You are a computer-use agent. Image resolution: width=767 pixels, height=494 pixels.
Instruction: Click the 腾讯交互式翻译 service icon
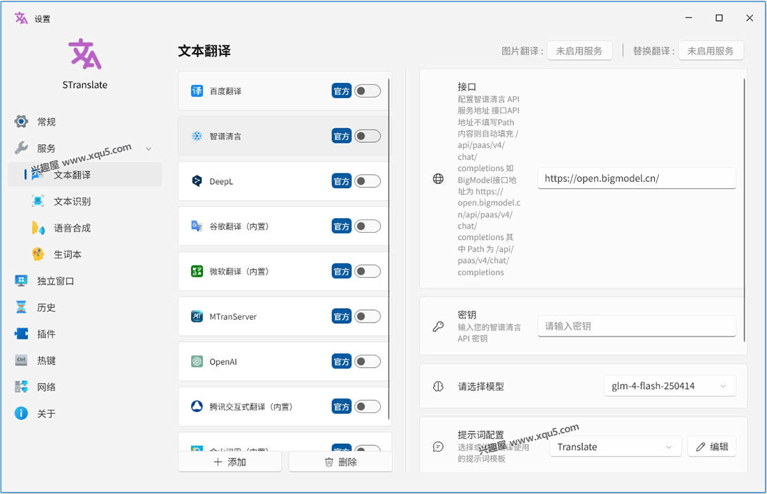tap(197, 407)
